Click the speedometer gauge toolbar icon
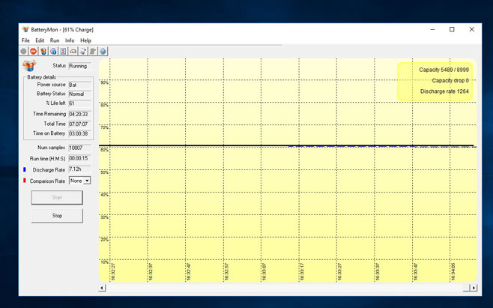 pos(73,52)
